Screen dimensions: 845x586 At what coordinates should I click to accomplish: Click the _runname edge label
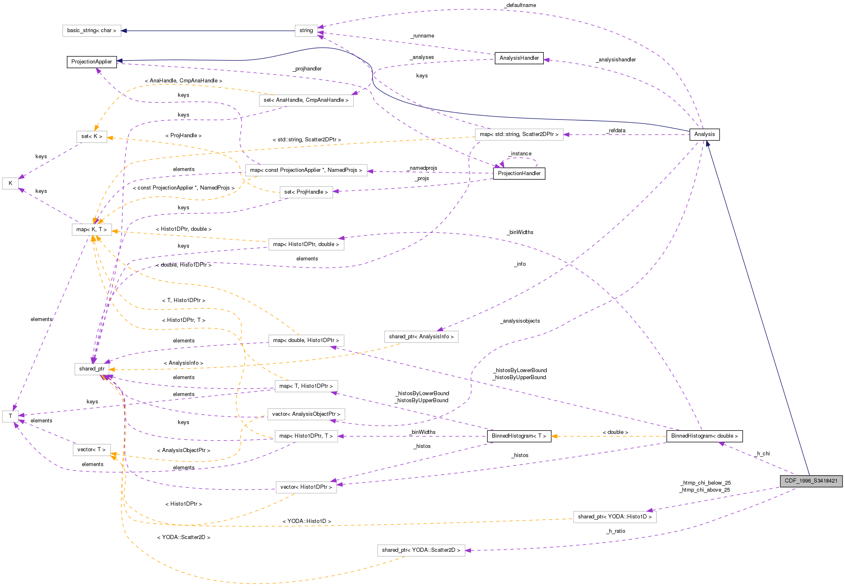[422, 36]
